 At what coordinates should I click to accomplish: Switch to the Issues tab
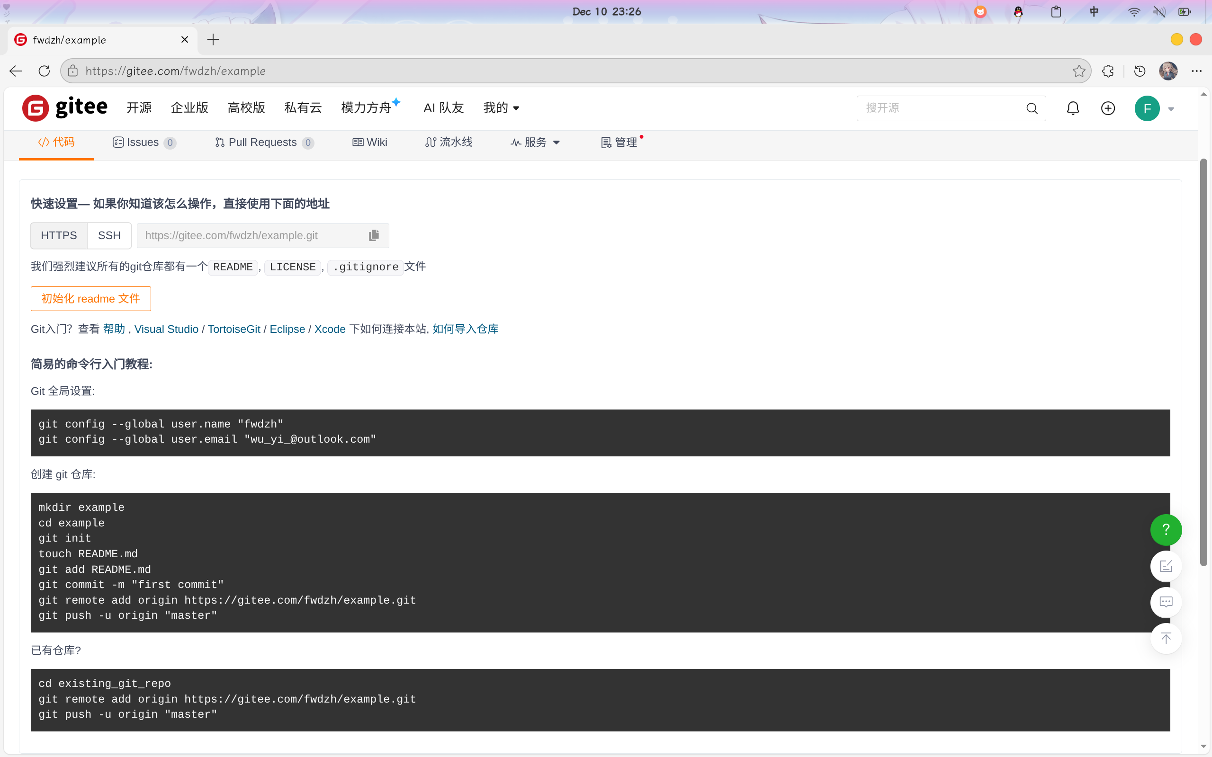(x=144, y=142)
